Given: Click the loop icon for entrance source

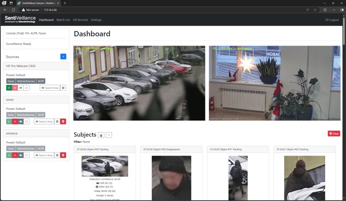Looking at the screenshot, I should (26, 155).
